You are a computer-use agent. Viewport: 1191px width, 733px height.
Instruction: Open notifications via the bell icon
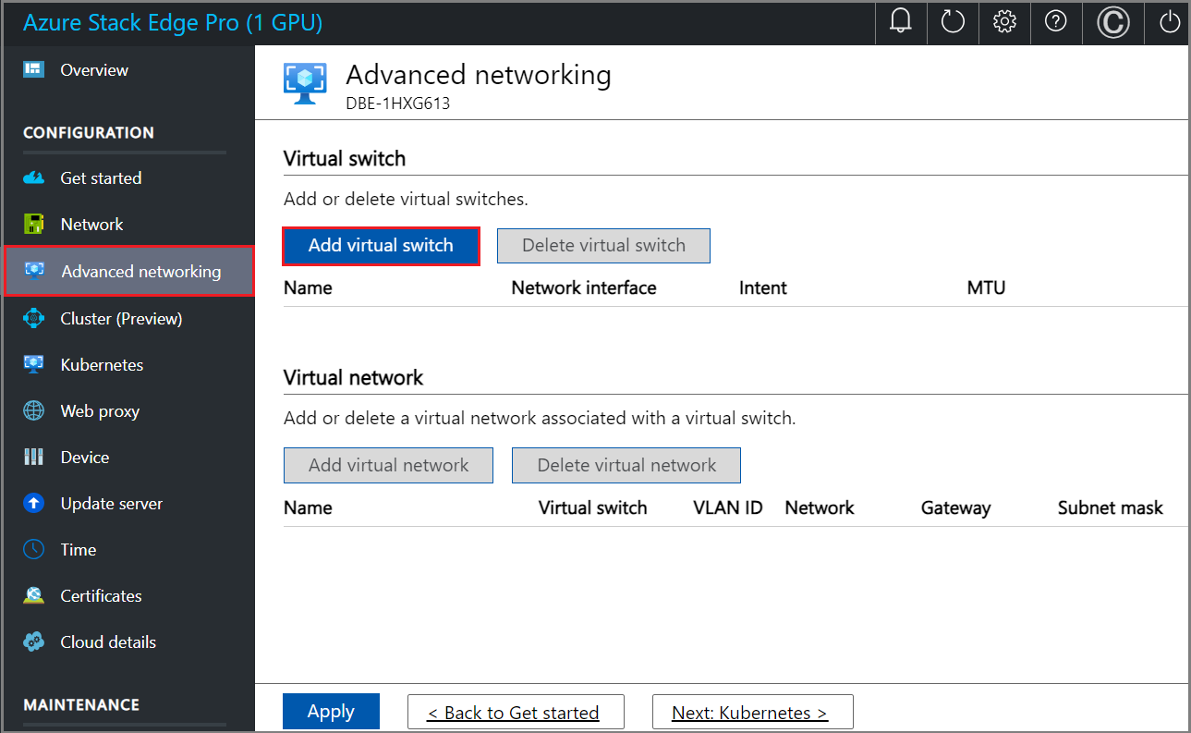pos(900,22)
